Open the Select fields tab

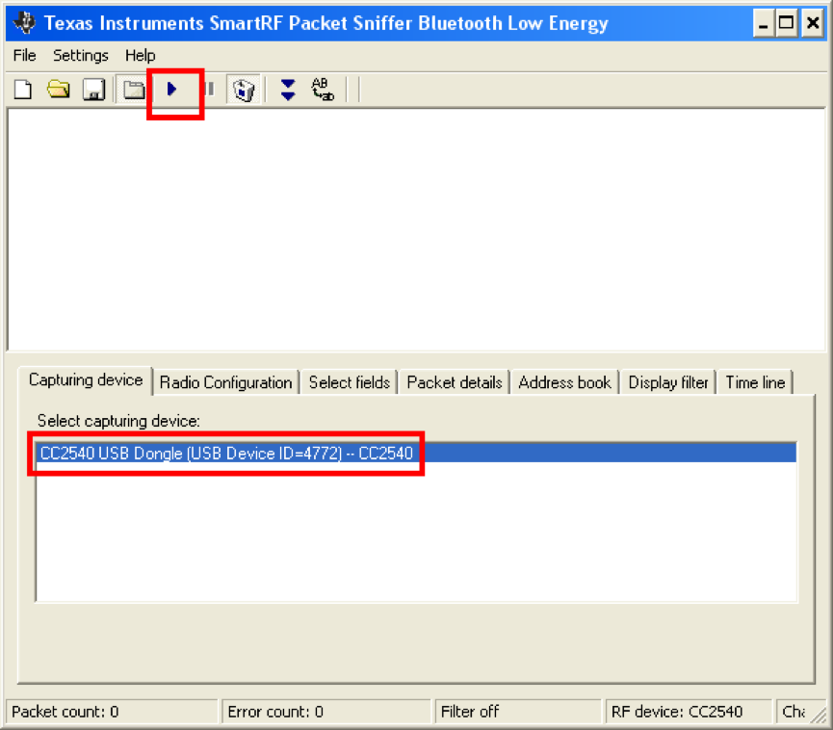pos(350,382)
